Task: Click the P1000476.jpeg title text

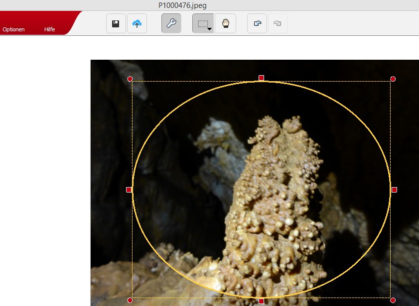Action: click(x=182, y=5)
